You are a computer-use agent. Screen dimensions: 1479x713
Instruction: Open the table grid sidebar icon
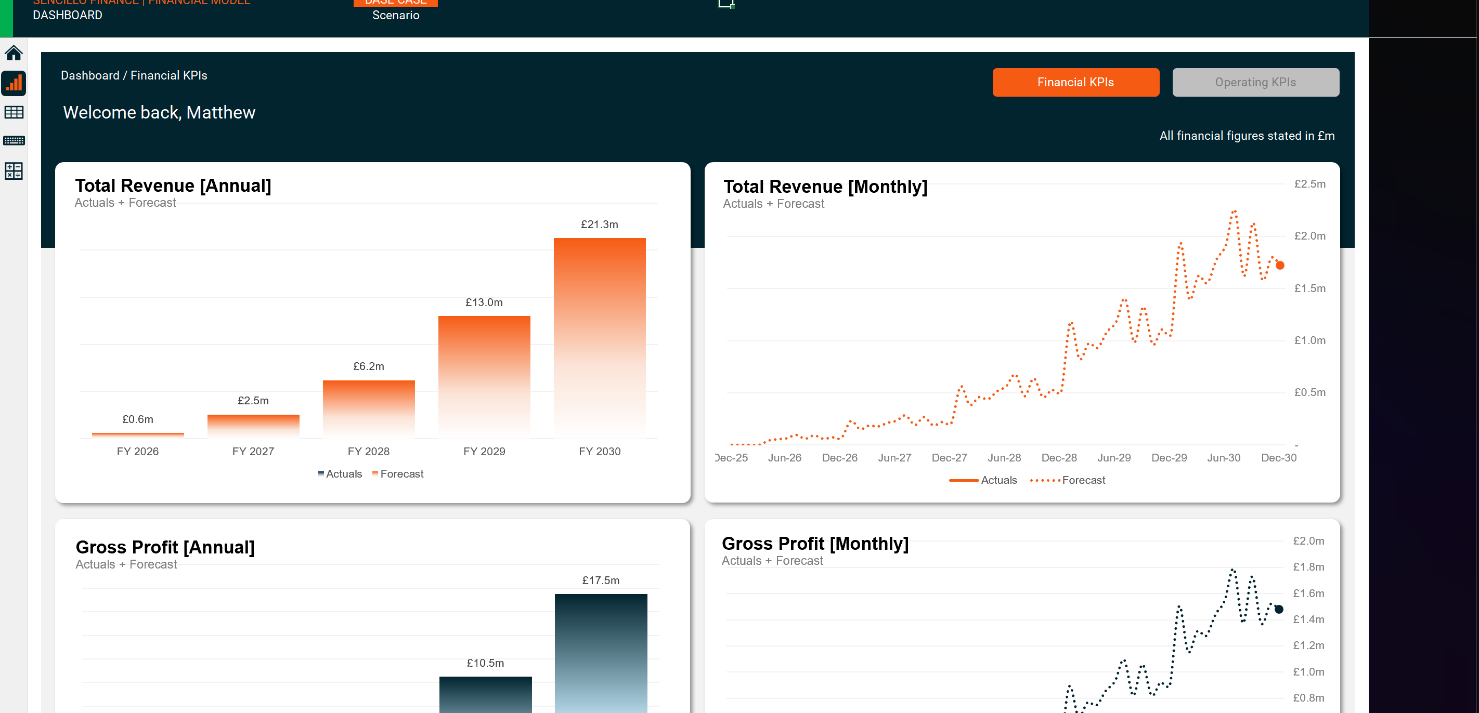click(14, 112)
